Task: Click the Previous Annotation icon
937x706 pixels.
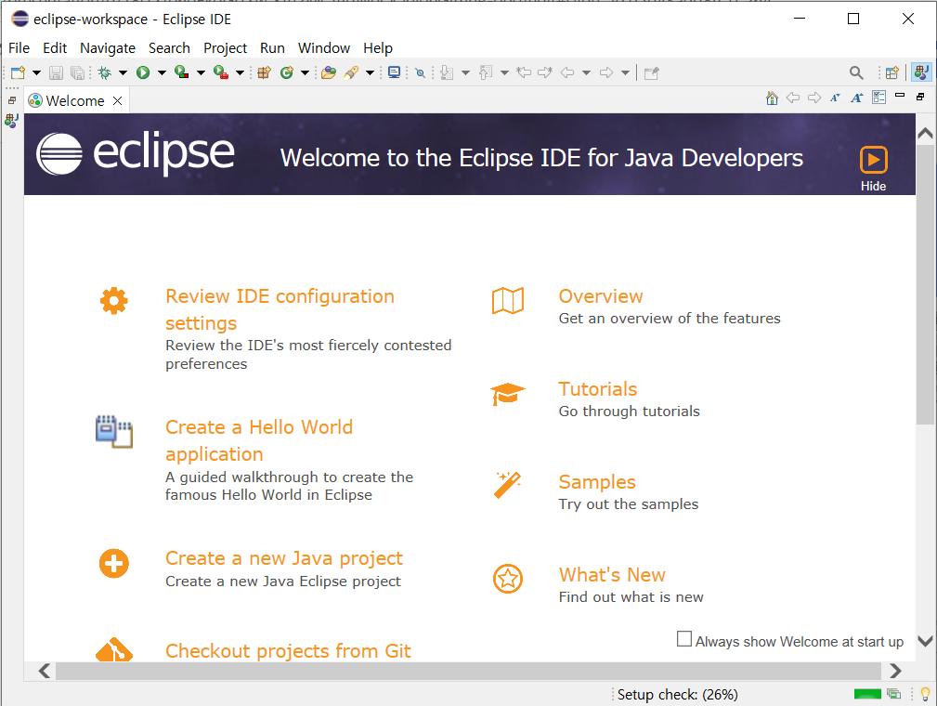Action: click(x=486, y=73)
